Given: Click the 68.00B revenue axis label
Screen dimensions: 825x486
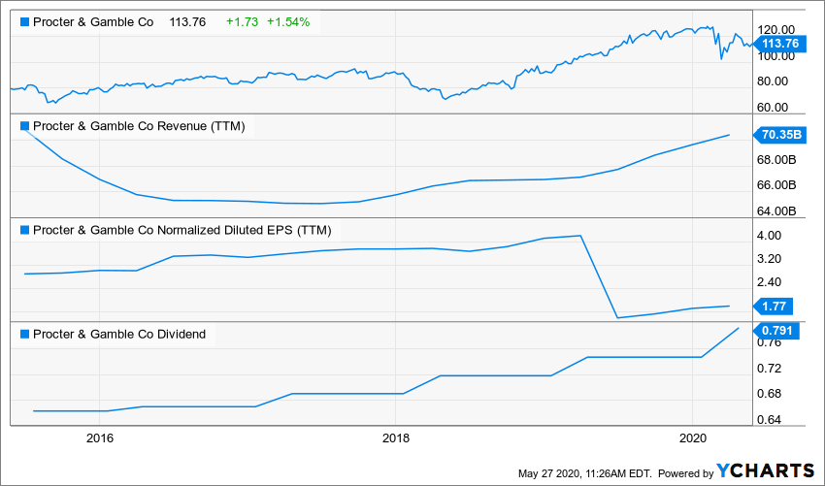Looking at the screenshot, I should tap(778, 159).
